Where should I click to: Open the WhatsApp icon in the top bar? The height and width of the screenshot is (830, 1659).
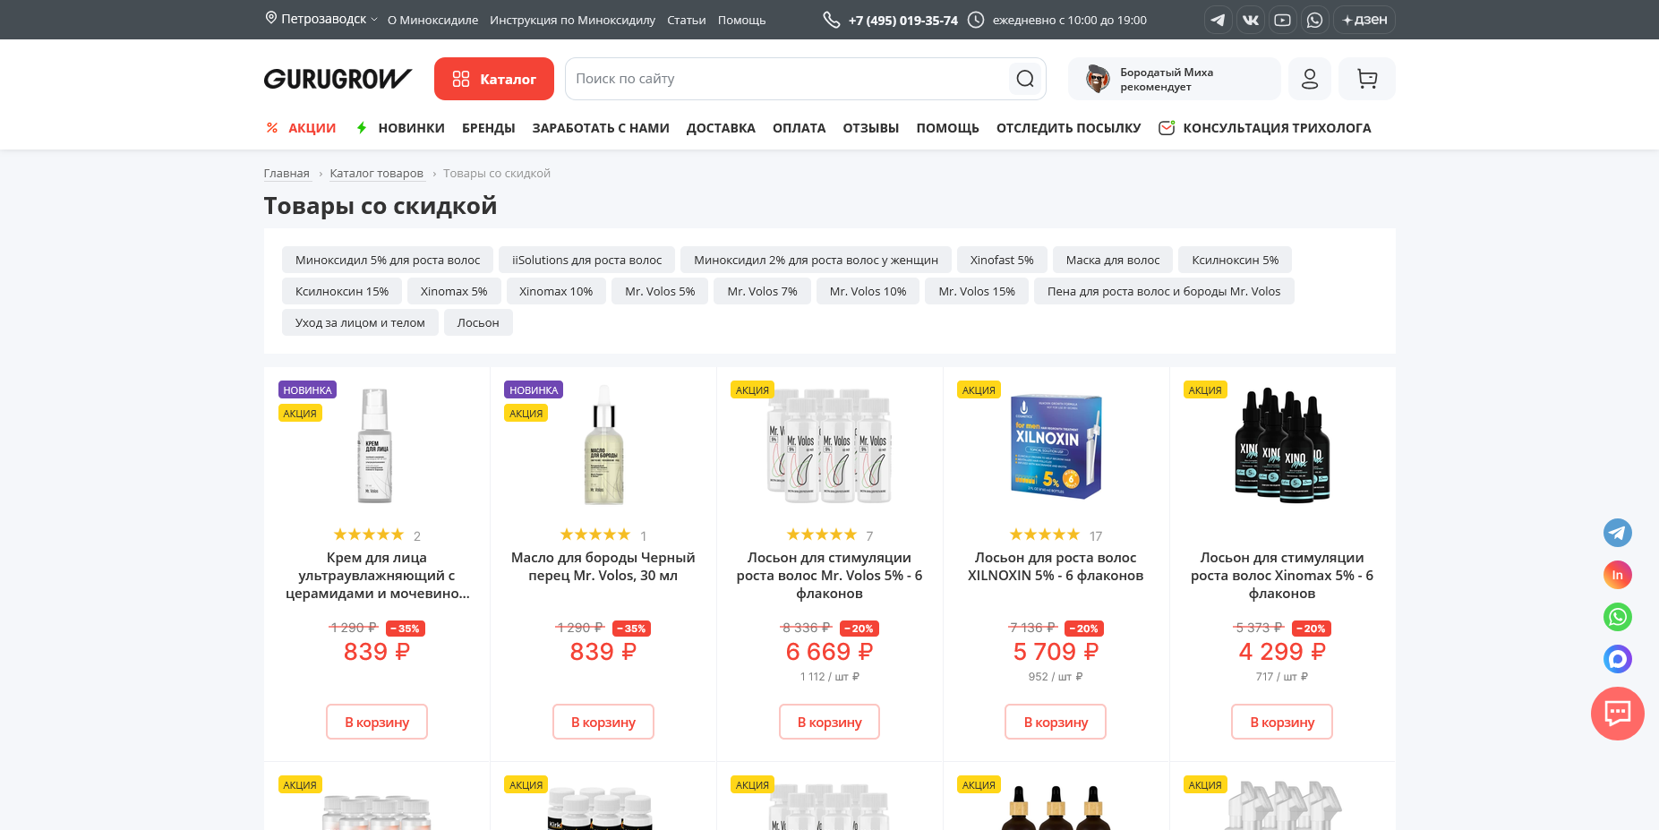(1314, 20)
